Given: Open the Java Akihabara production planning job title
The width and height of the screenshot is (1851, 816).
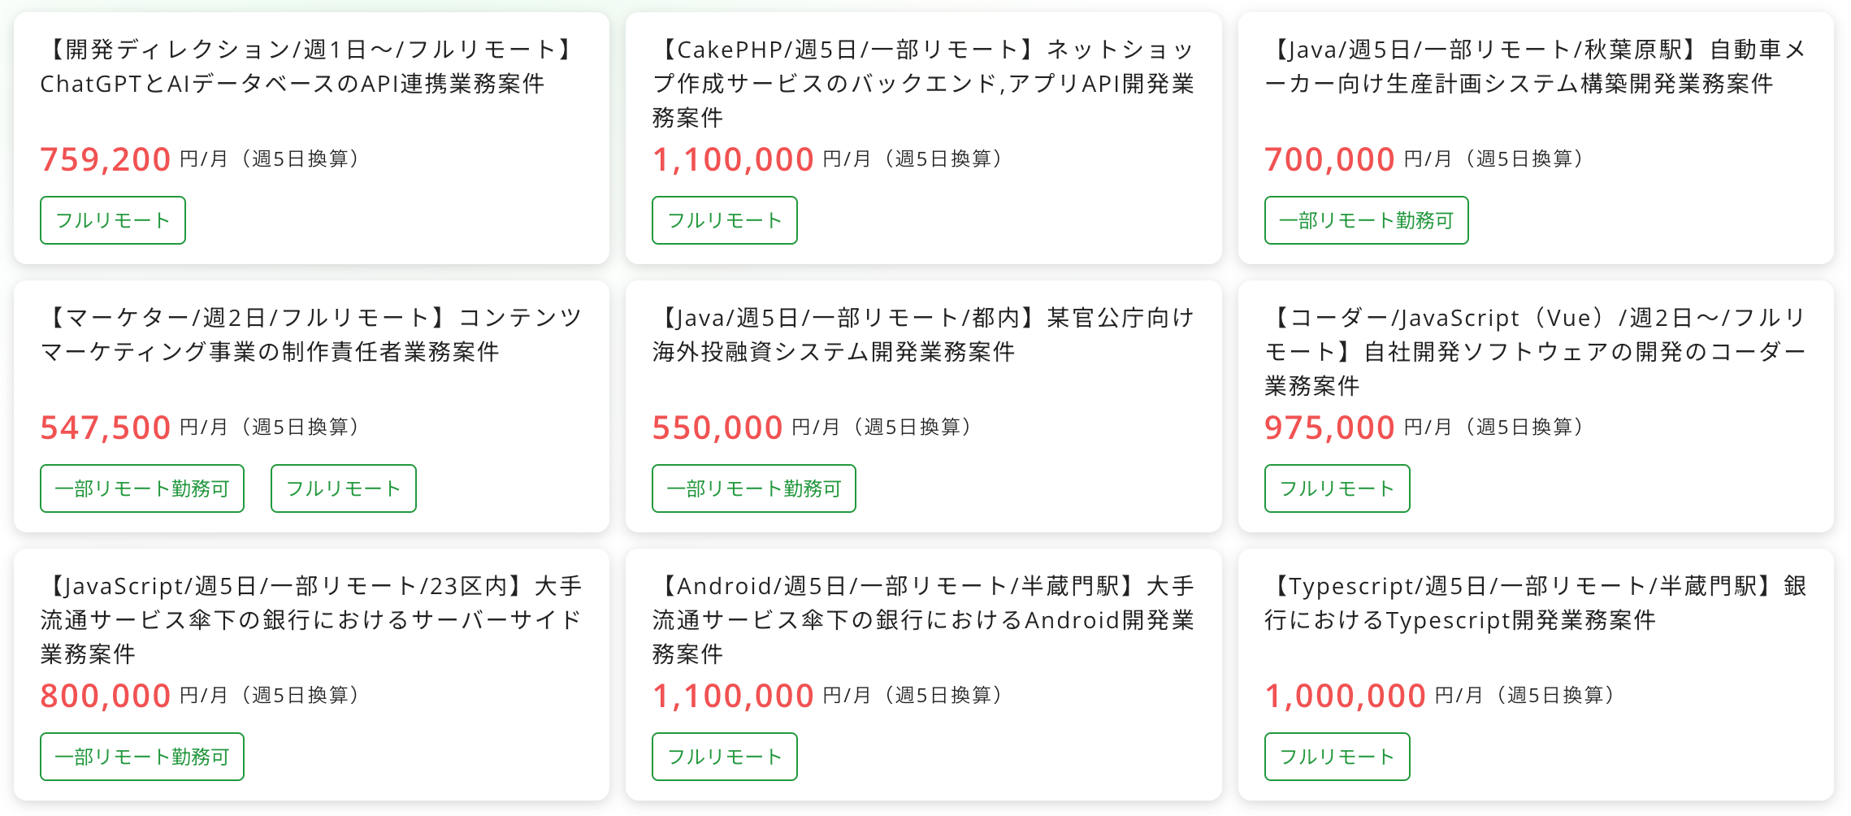Looking at the screenshot, I should [1534, 67].
